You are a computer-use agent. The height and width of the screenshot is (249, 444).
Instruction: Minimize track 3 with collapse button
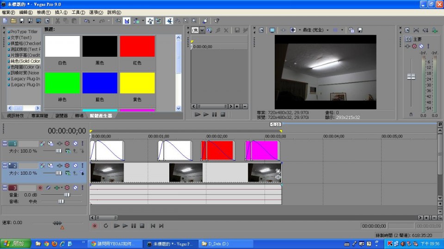[x=5, y=188]
